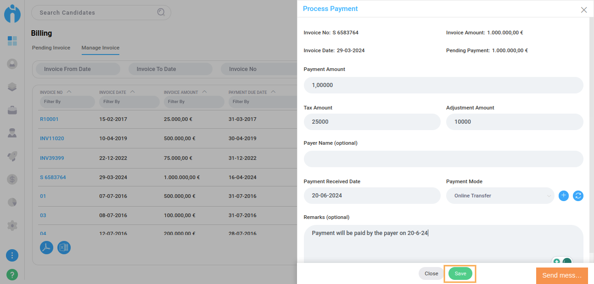Click the Send message button
594x284 pixels.
pos(561,275)
